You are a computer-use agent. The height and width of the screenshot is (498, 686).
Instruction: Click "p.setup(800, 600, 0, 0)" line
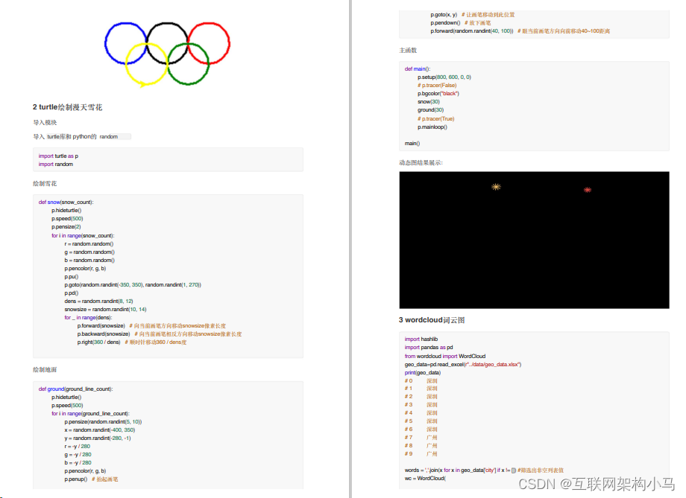(444, 77)
